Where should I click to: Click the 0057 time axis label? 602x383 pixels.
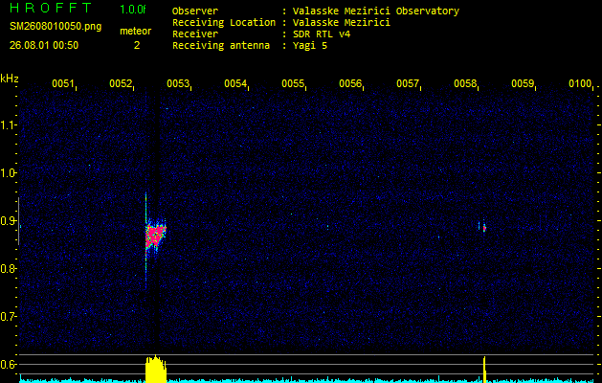(x=407, y=83)
